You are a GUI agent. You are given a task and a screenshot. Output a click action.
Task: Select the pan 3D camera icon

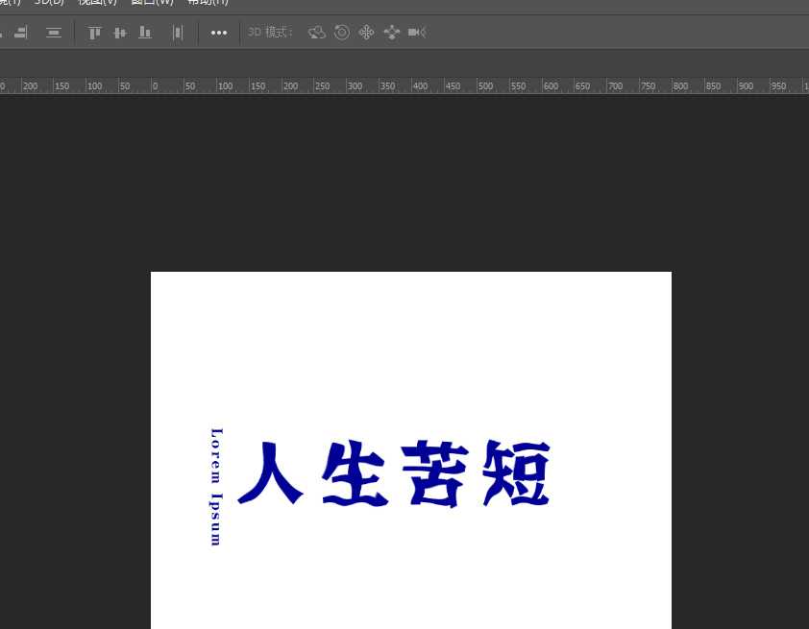tap(366, 33)
